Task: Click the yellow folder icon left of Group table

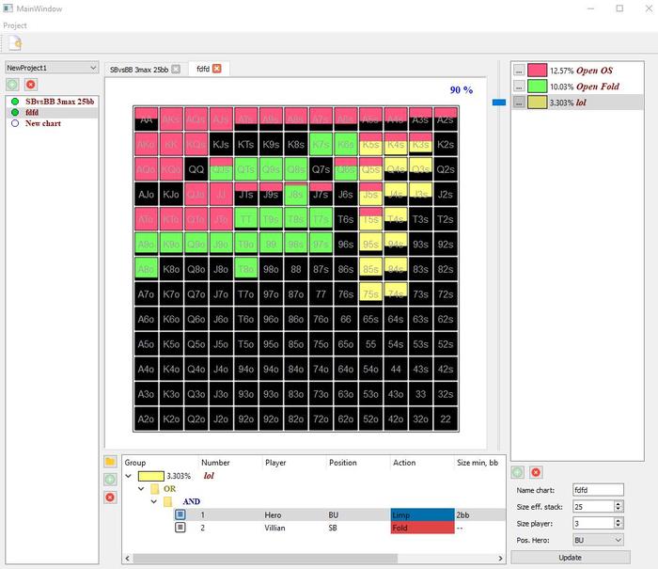Action: click(x=110, y=462)
